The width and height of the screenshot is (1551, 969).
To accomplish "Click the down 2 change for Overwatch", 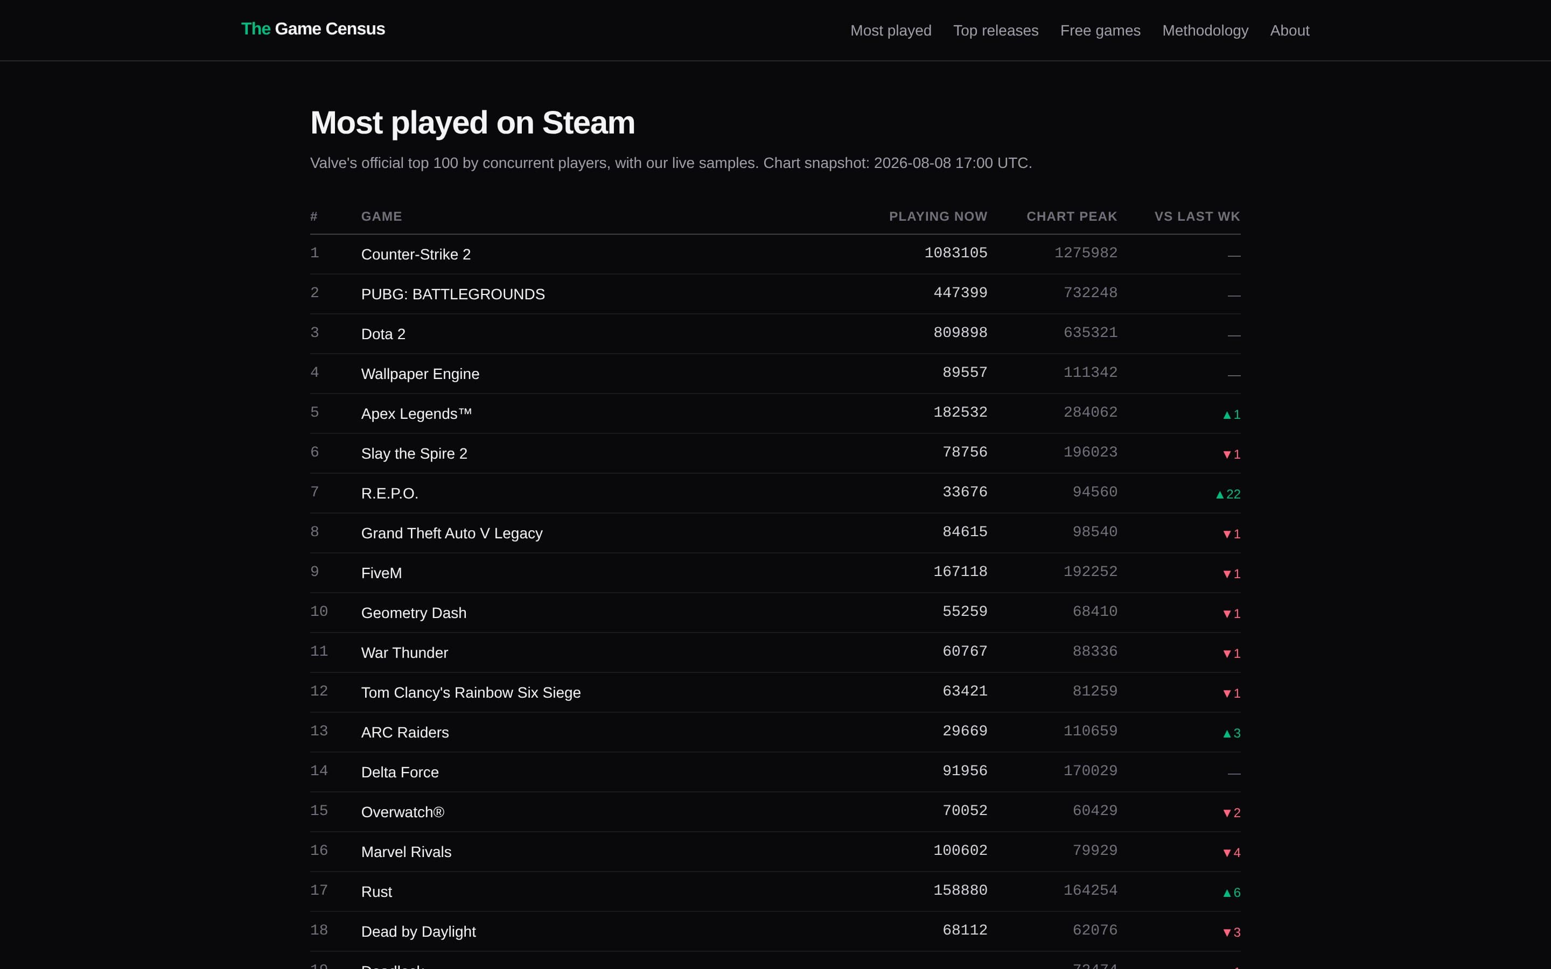I will click(1231, 813).
